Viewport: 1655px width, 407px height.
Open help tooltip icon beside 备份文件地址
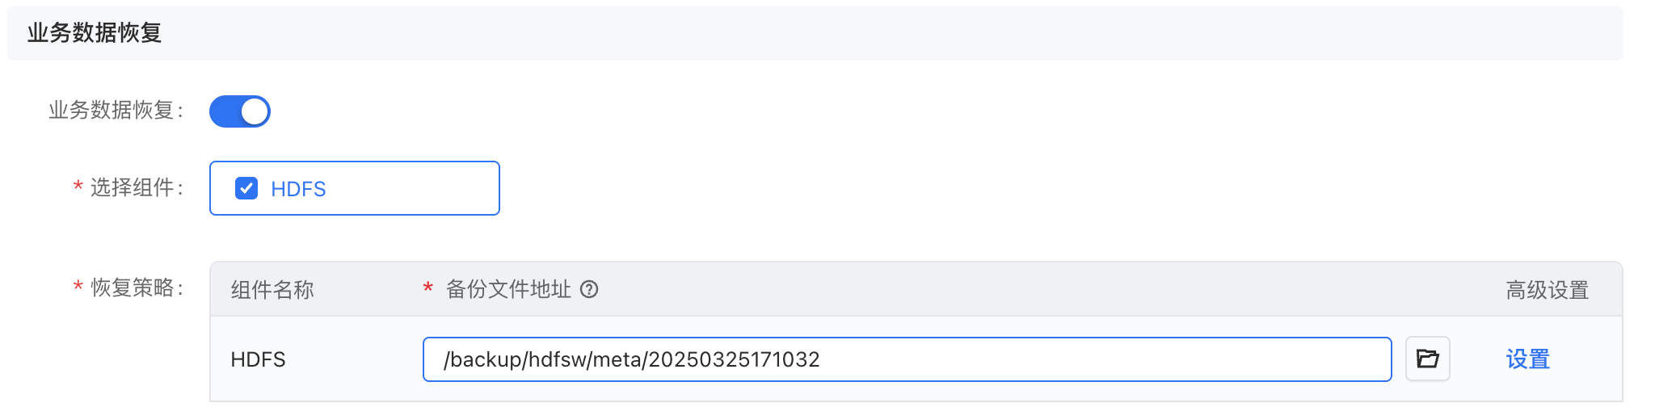point(589,289)
